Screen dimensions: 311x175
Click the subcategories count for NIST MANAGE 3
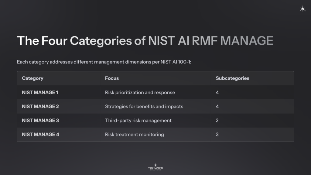click(217, 120)
